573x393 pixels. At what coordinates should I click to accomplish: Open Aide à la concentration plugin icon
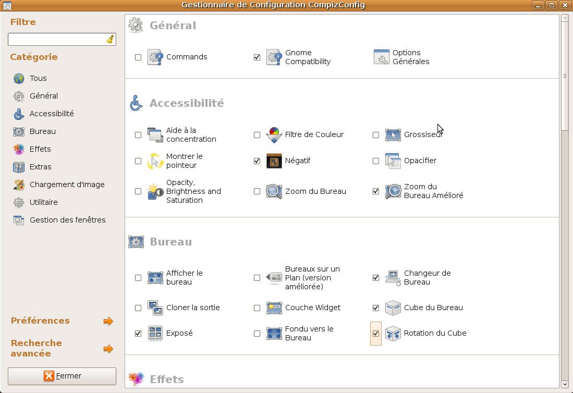tap(155, 135)
